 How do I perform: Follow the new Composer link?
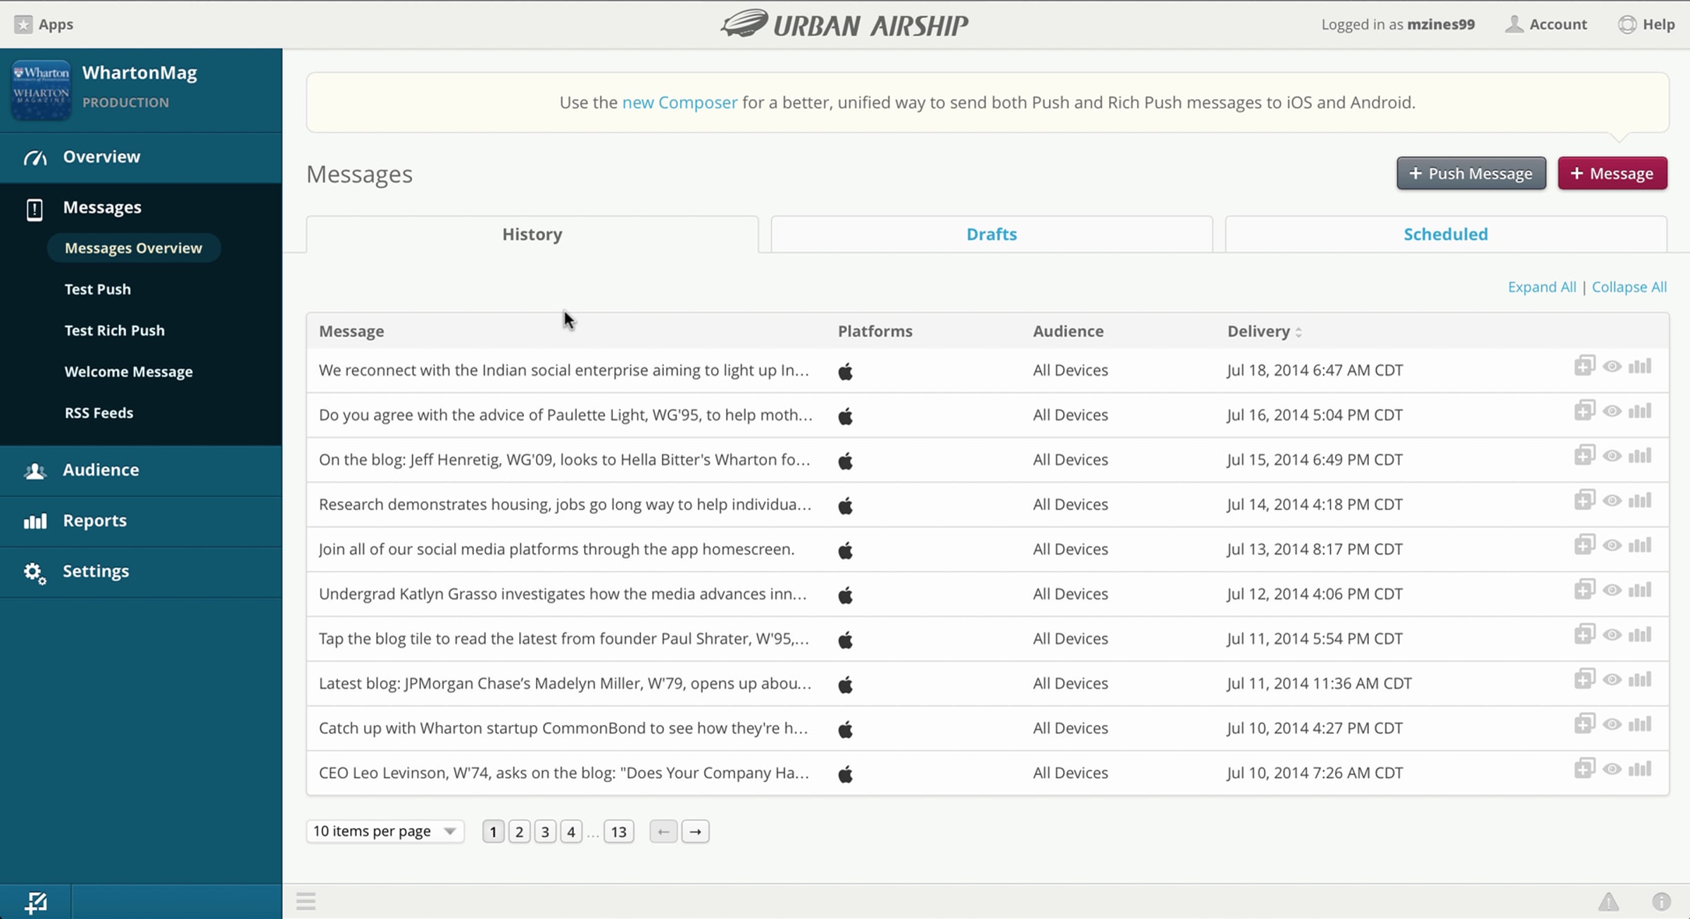pyautogui.click(x=680, y=103)
